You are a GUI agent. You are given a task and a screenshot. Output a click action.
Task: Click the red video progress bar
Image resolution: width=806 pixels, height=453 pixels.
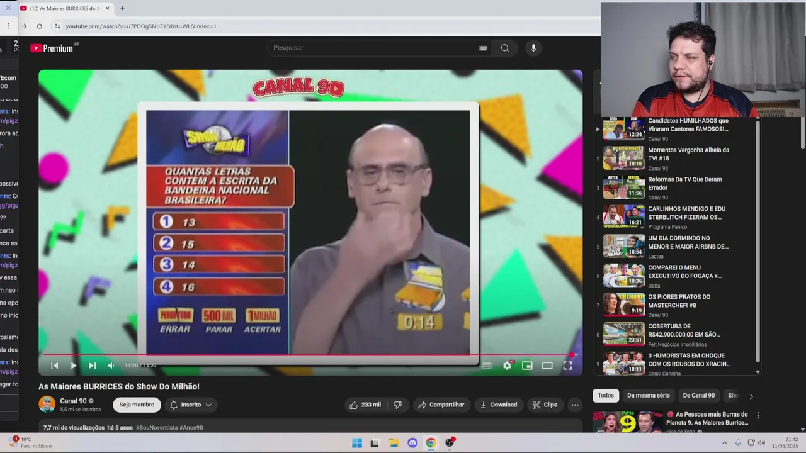pos(309,355)
